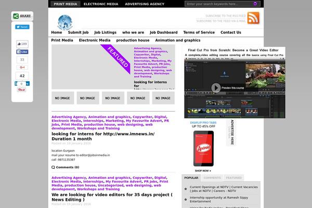
Task: Open ELECTRONIC MEDIA in top black bar
Action: click(101, 4)
